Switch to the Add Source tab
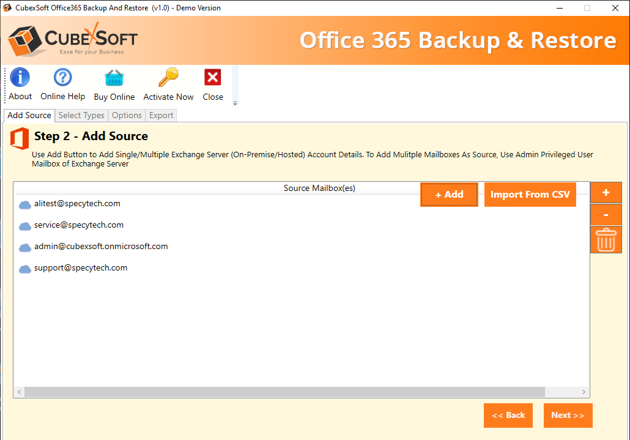This screenshot has width=630, height=440. click(x=29, y=115)
